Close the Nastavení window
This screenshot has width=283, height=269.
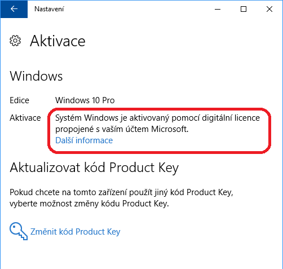[x=269, y=9]
